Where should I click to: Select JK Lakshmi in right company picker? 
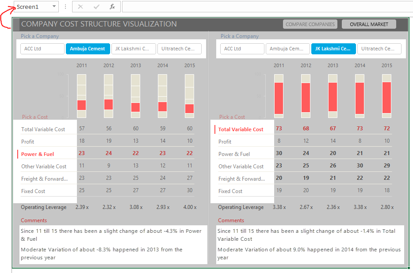tap(333, 49)
